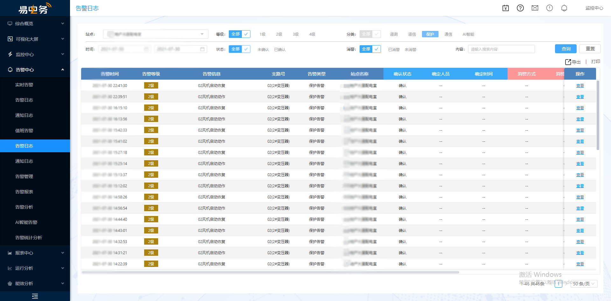This screenshot has width=611, height=301.
Task: Click the 内容 search input field
Action: click(501, 49)
